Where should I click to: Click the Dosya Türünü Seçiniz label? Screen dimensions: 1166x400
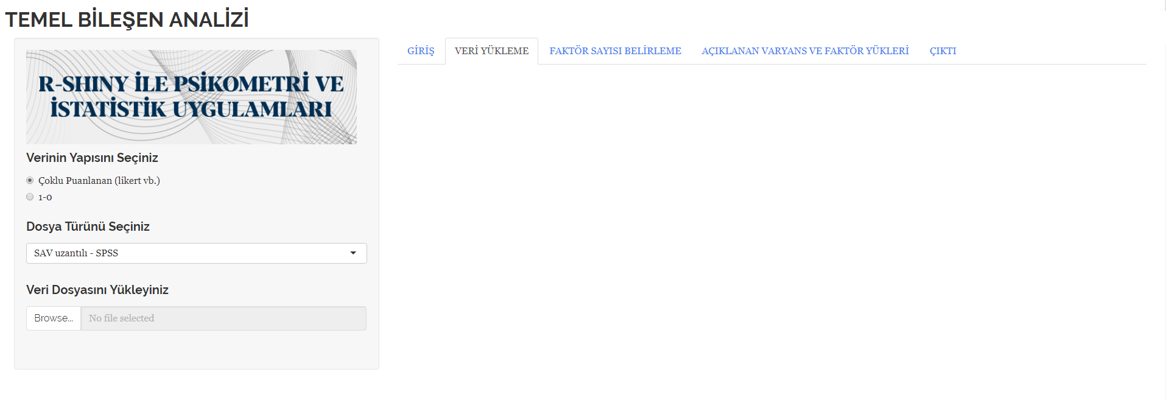coord(88,226)
